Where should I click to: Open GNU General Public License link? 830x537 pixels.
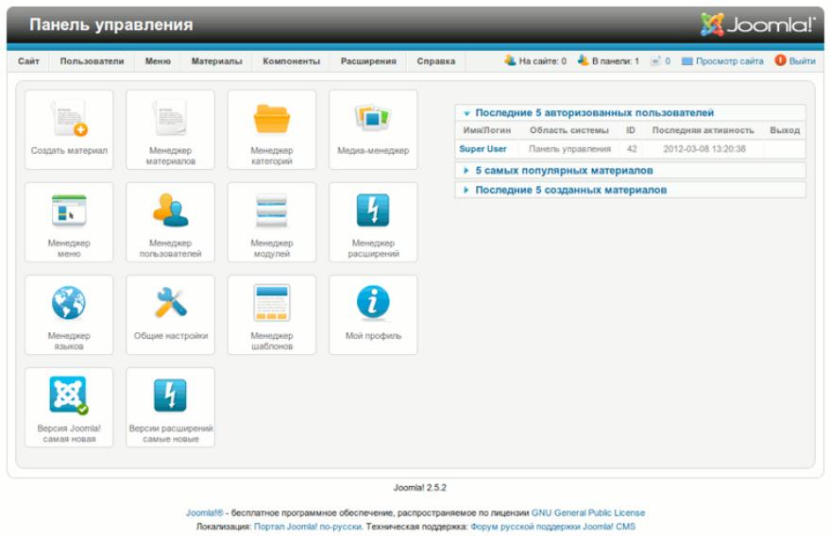(x=588, y=512)
